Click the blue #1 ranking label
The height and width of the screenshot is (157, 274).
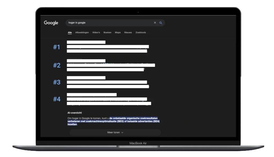point(56,47)
